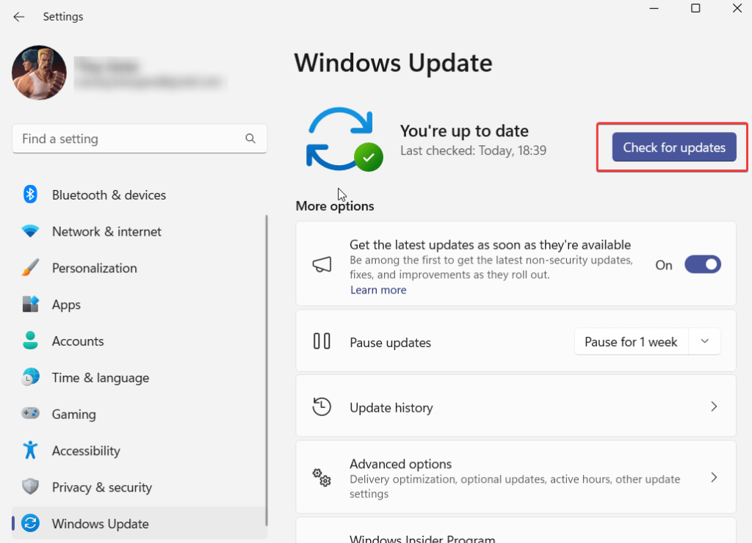Click the Check for updates button

click(x=674, y=147)
